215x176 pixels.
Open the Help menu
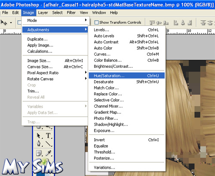[x=114, y=12]
